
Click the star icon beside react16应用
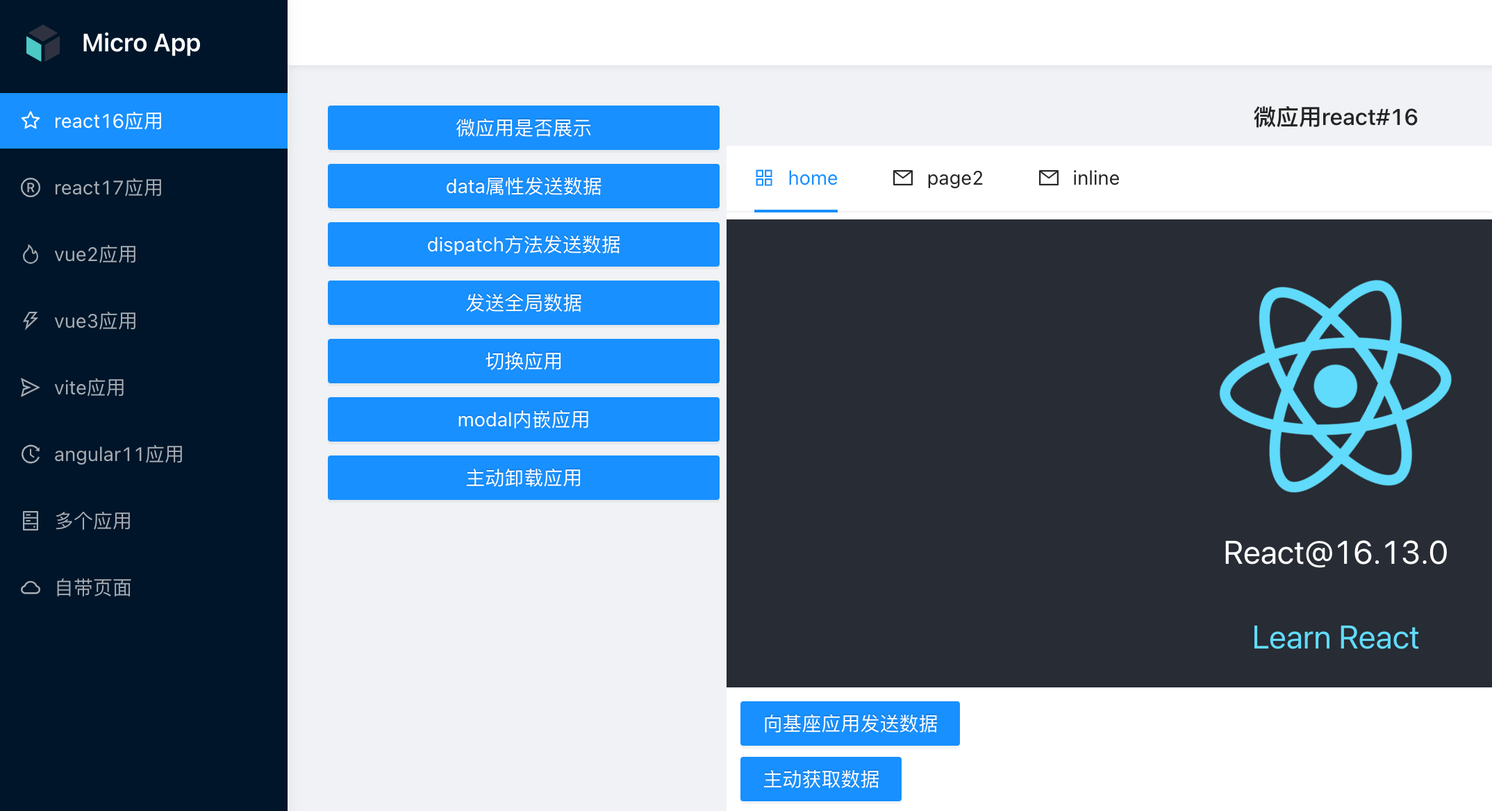click(x=31, y=121)
